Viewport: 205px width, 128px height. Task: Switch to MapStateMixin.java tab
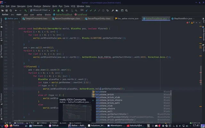(x=183, y=19)
